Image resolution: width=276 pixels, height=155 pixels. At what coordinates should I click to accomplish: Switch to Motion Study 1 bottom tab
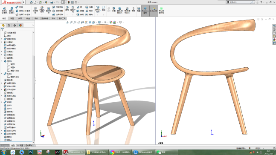(29, 146)
